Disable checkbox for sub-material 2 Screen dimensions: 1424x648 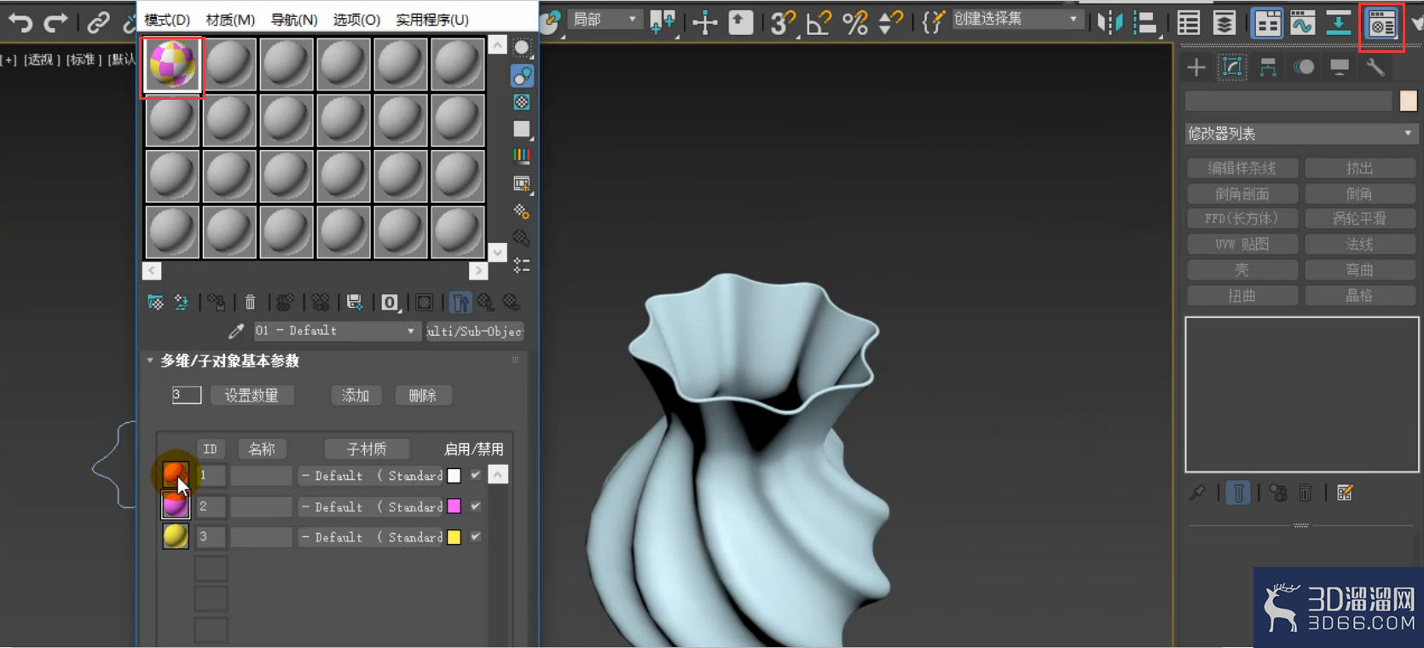coord(476,506)
